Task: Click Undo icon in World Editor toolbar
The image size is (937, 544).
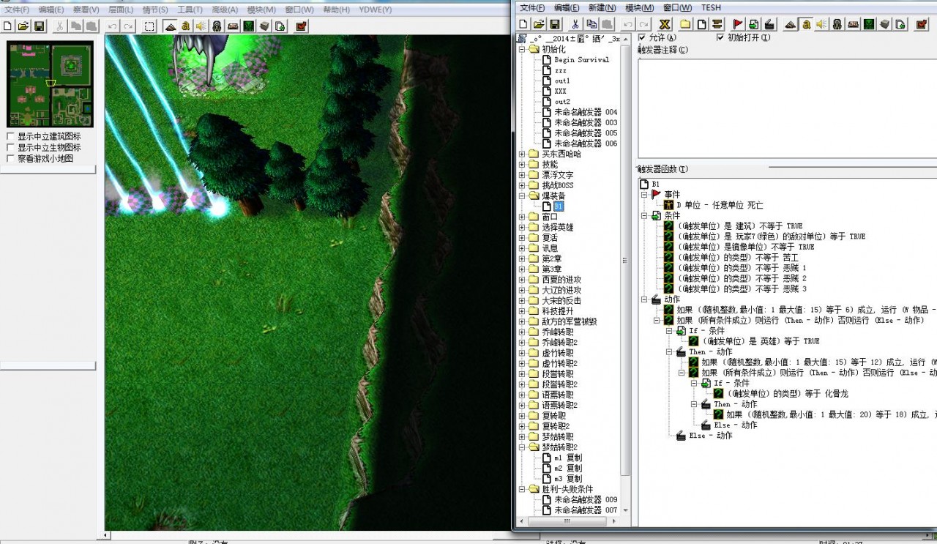Action: tap(112, 26)
